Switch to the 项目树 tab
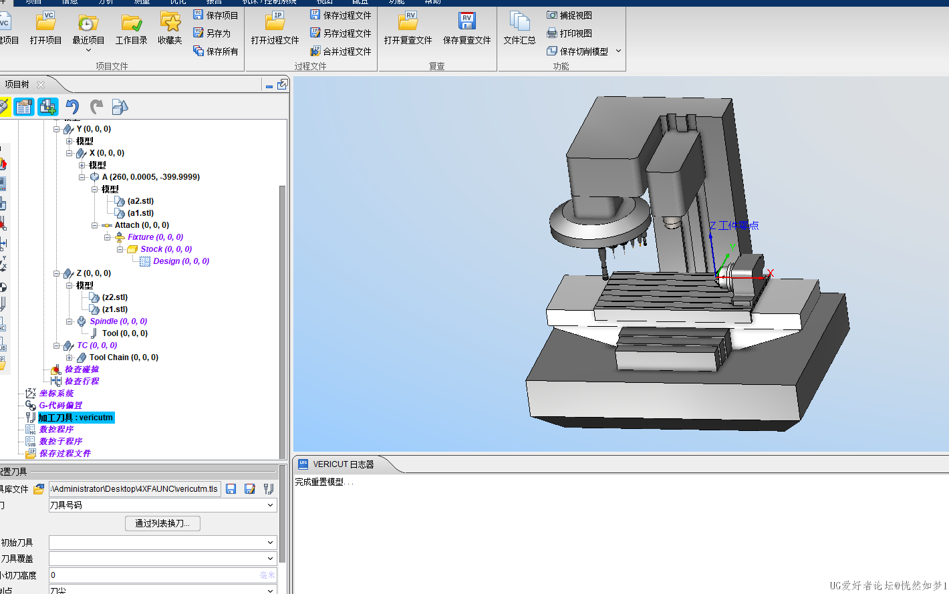 click(x=17, y=84)
